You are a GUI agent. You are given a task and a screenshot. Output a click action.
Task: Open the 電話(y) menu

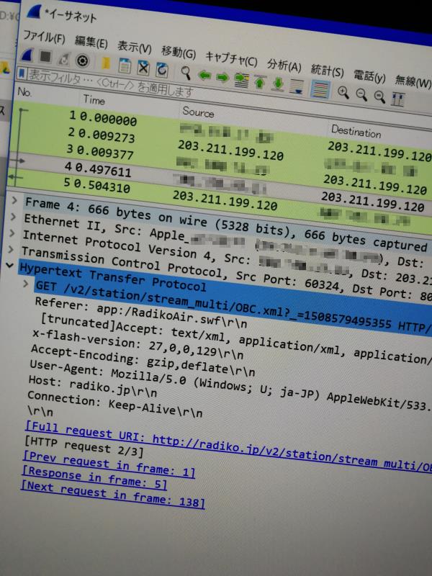click(369, 76)
